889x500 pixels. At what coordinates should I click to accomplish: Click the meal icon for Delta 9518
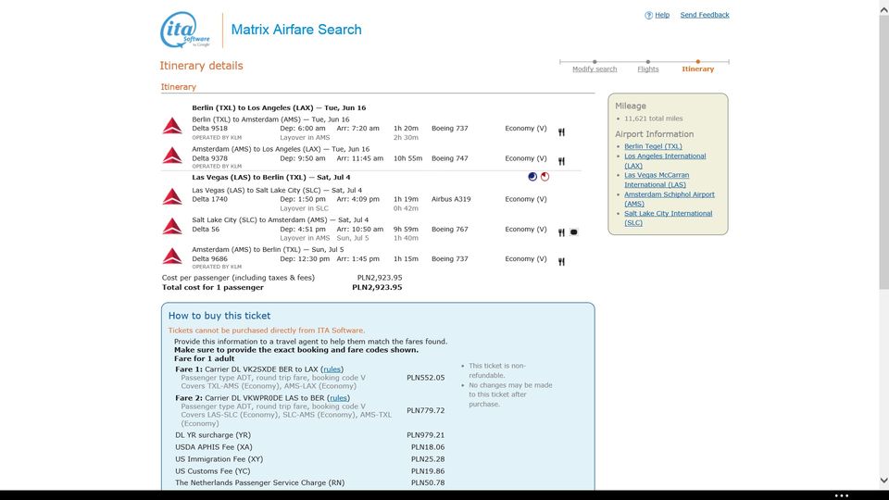pyautogui.click(x=561, y=132)
